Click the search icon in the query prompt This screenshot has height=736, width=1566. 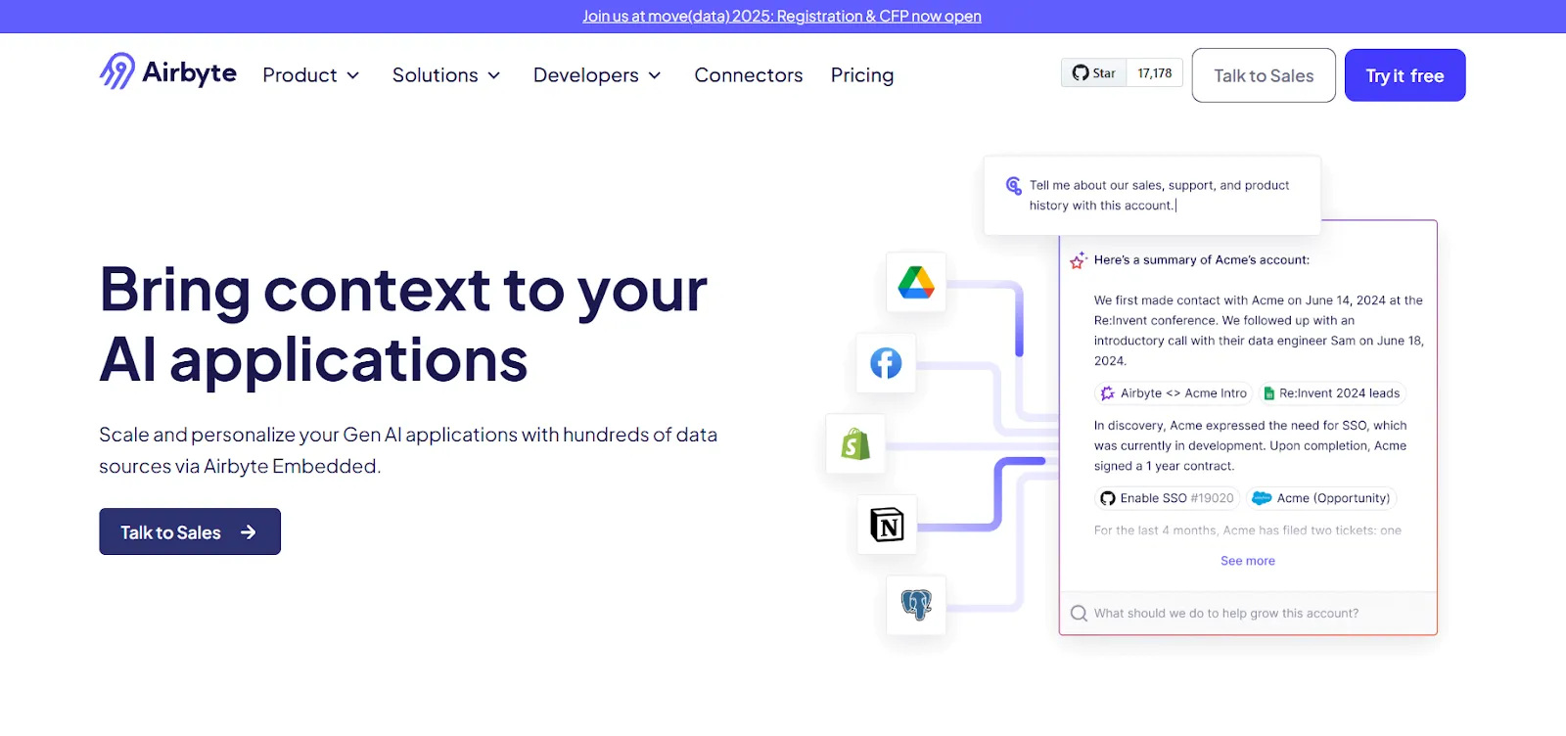coord(1014,185)
